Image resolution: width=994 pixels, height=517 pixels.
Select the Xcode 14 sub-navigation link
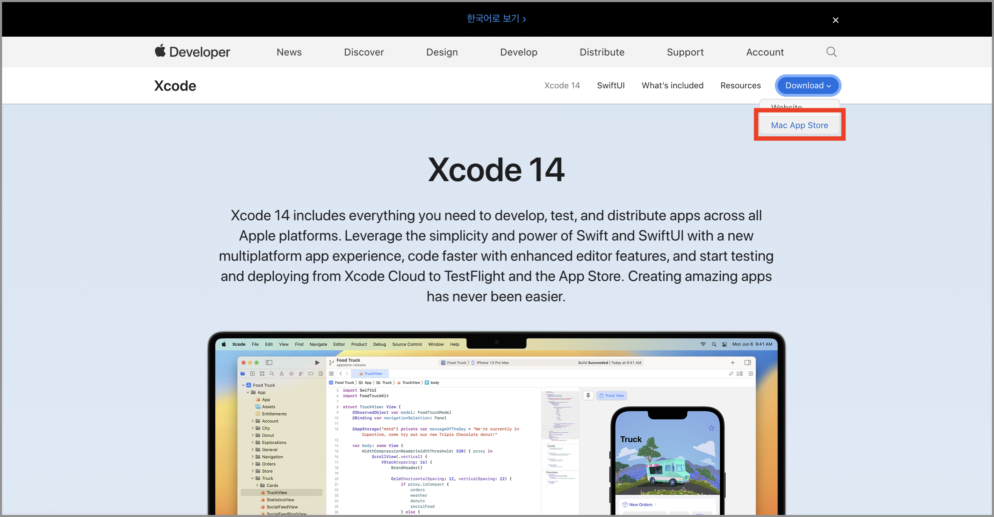pos(562,85)
